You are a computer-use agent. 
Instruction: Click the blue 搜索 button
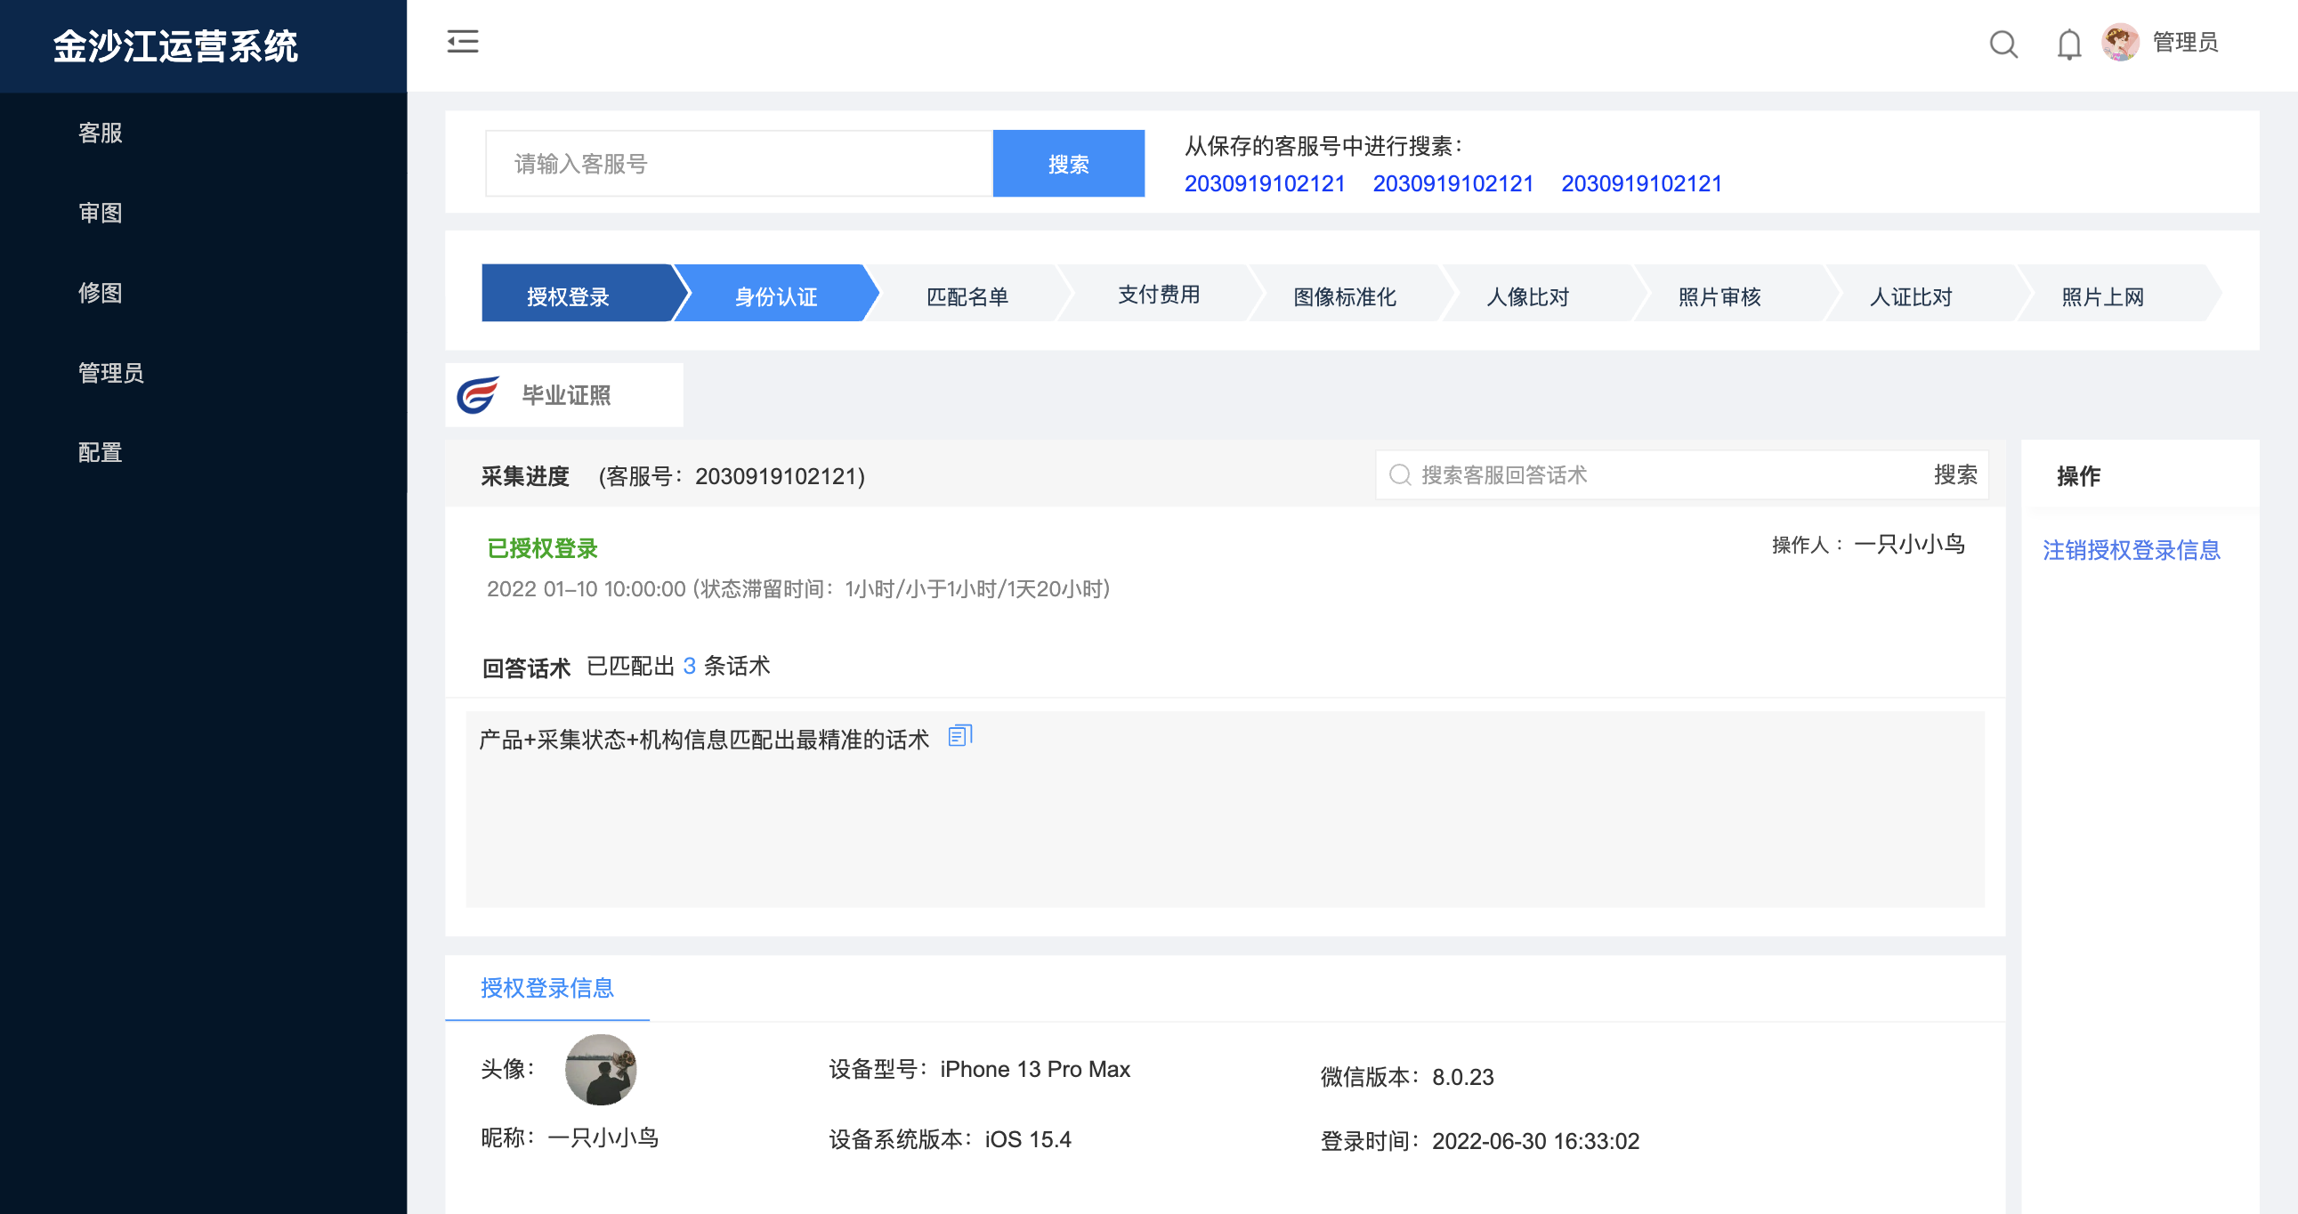click(1068, 163)
